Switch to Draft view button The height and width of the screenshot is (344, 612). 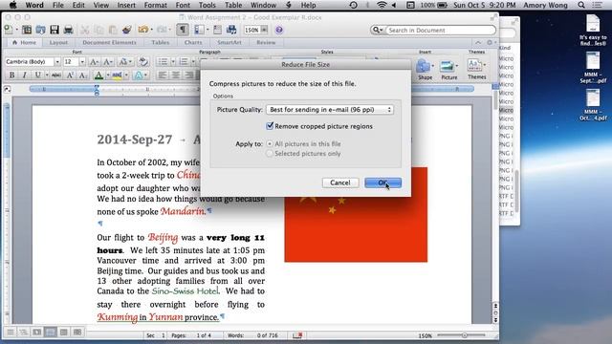11,332
